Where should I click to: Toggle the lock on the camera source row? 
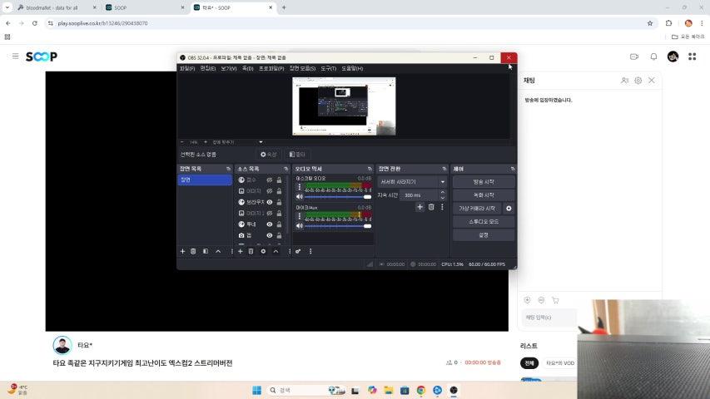tap(279, 235)
